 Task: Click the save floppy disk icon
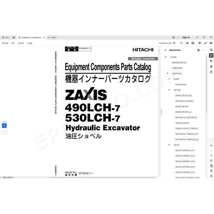[182, 43]
